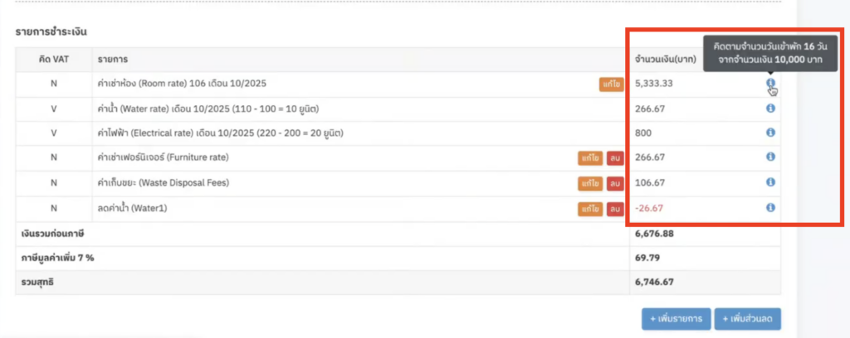Remove the Waste Disposal Fees item
The width and height of the screenshot is (850, 338).
[615, 183]
